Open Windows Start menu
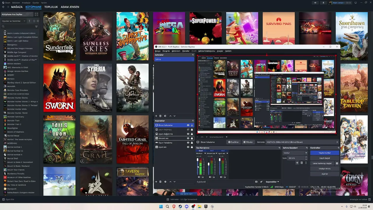The height and width of the screenshot is (210, 373). coord(161,206)
